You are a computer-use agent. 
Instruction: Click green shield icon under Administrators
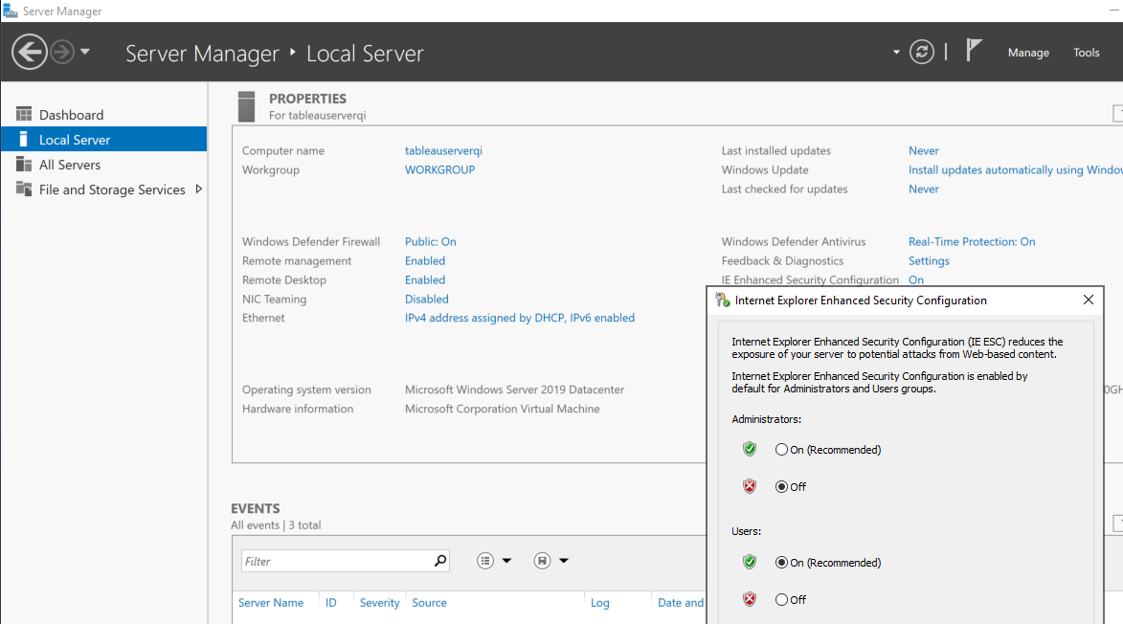click(x=749, y=449)
